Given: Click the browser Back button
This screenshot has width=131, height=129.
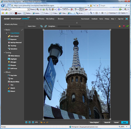Looking at the screenshot, I should coord(3,6).
